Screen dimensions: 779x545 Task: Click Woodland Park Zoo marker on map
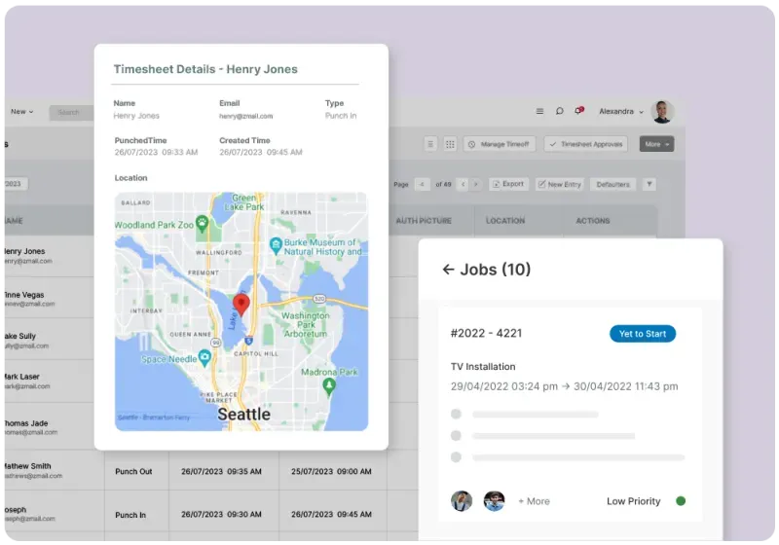[x=202, y=223]
